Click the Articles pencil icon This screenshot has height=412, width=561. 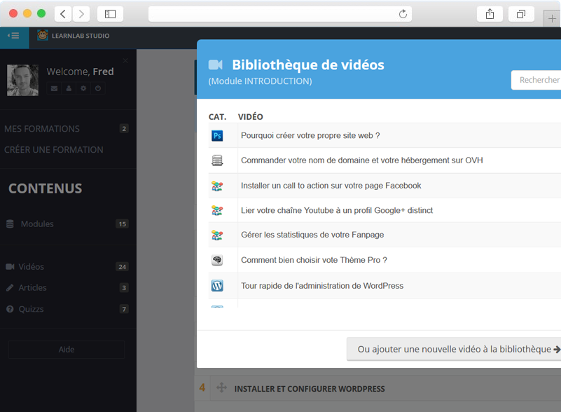(10, 288)
